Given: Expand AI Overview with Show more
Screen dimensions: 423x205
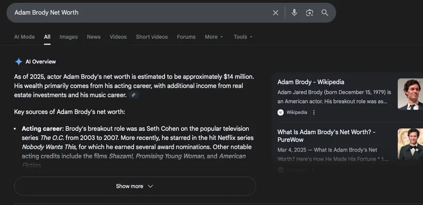Looking at the screenshot, I should 135,186.
